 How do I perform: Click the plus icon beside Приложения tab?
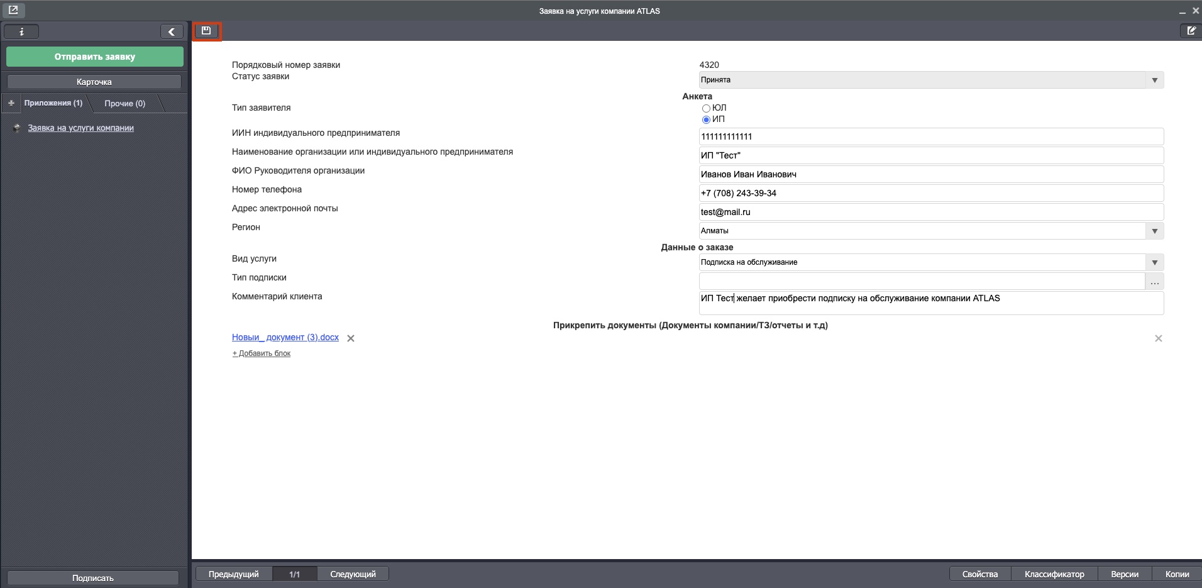pyautogui.click(x=11, y=103)
